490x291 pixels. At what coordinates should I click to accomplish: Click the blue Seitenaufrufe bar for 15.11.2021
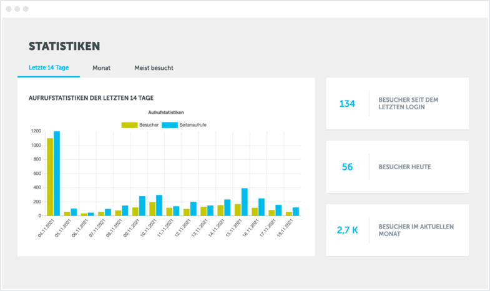click(244, 202)
